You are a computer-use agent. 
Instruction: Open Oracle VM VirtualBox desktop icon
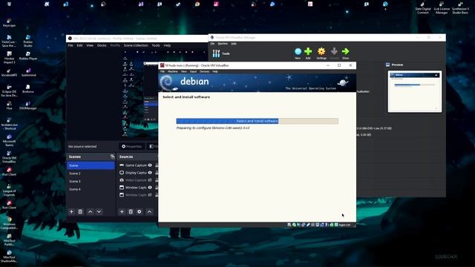pos(9,156)
